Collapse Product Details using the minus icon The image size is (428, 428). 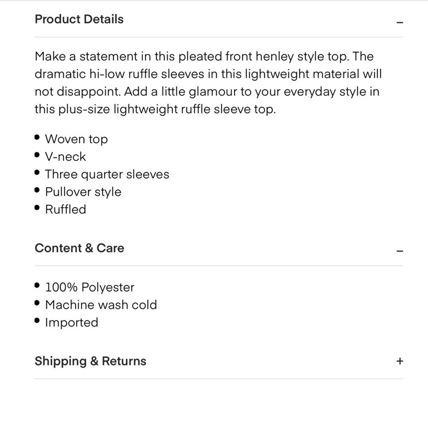(x=400, y=22)
